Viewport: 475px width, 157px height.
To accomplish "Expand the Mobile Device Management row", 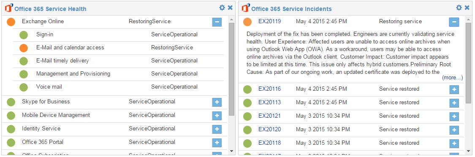I will pos(217,116).
